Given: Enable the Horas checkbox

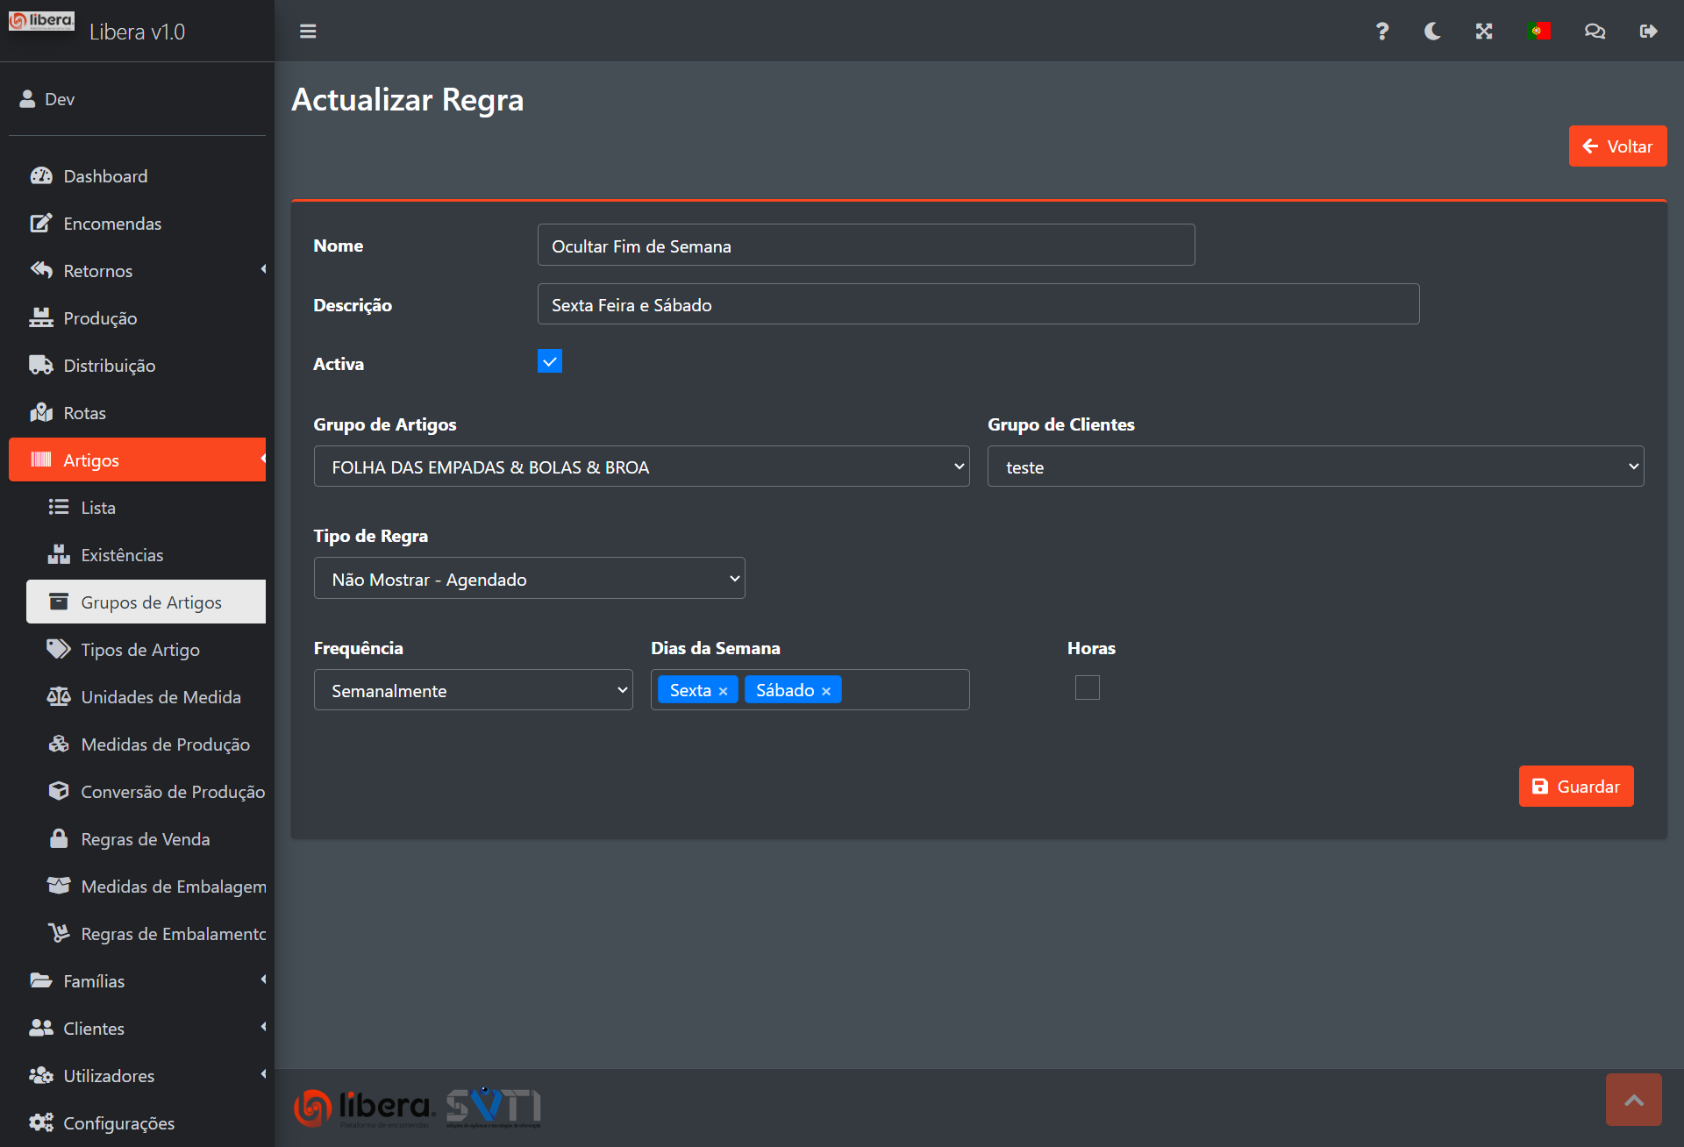Looking at the screenshot, I should pos(1087,687).
